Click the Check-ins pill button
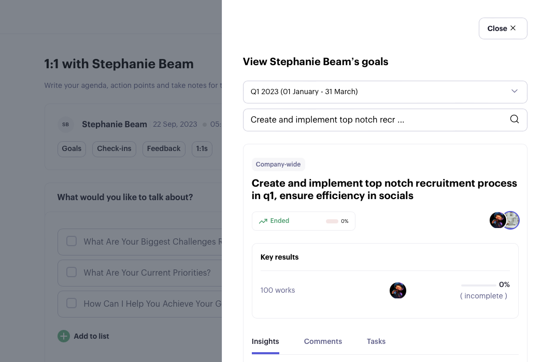 coord(114,149)
